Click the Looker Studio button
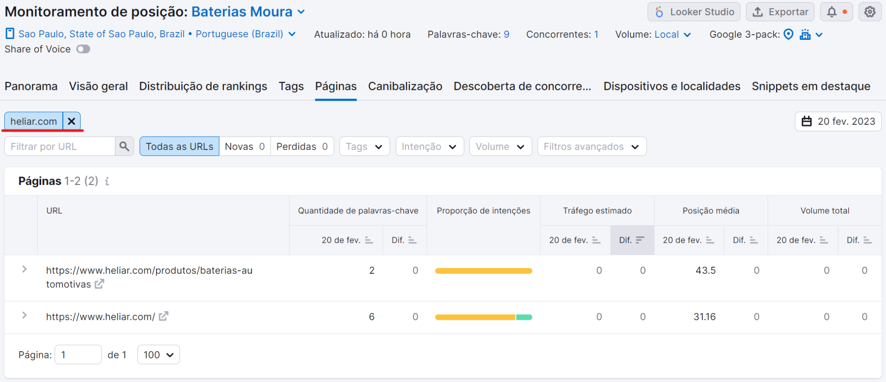 (x=694, y=12)
